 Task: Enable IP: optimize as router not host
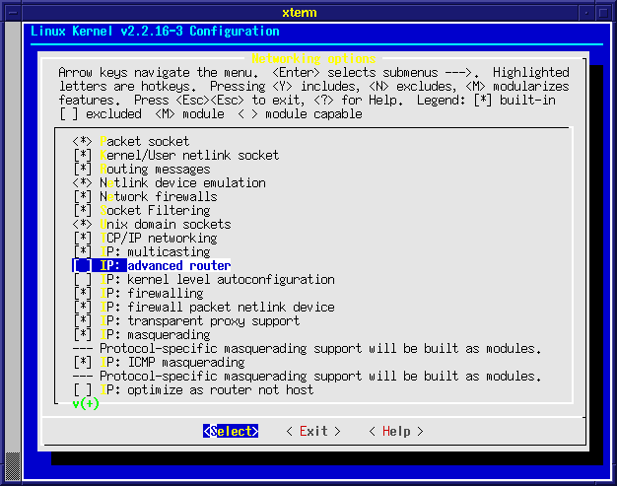(82, 390)
